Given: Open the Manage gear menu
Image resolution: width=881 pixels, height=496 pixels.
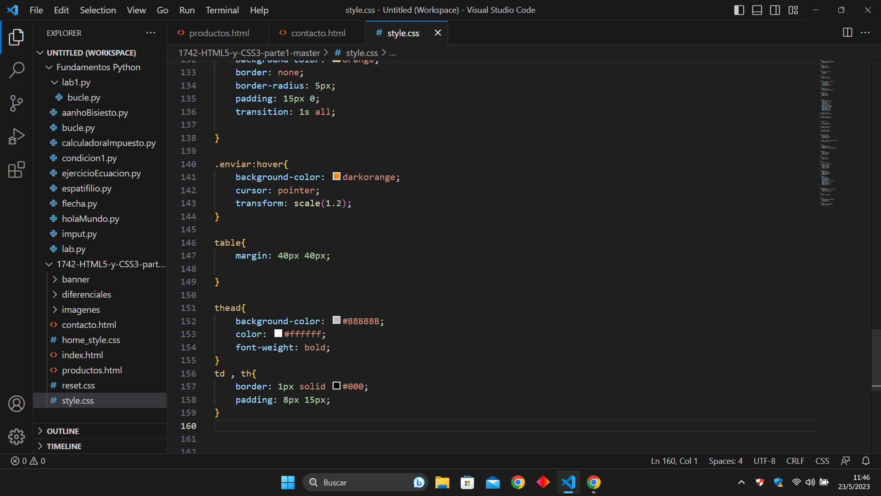Looking at the screenshot, I should [x=17, y=437].
